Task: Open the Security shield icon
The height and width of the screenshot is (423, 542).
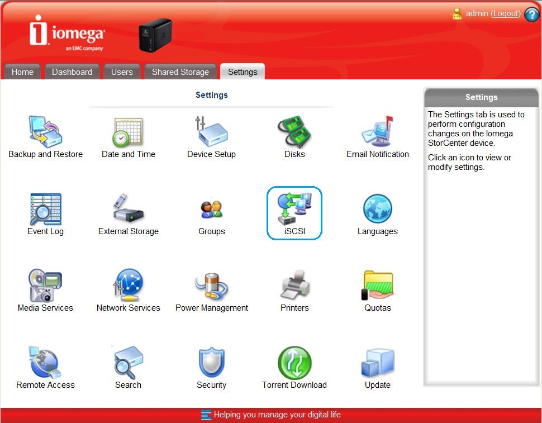Action: 212,363
